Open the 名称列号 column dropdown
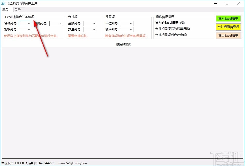245x166 pixels. click(29, 23)
